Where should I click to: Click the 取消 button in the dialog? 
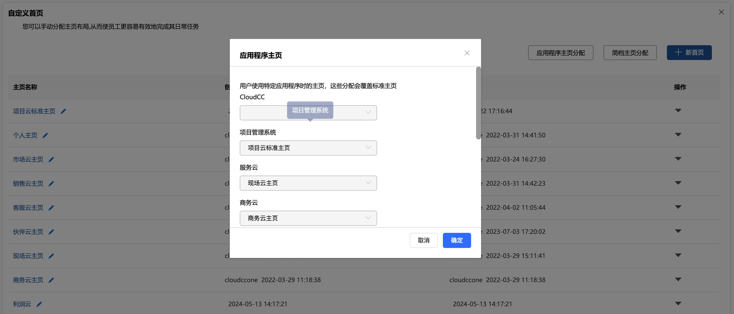coord(424,240)
